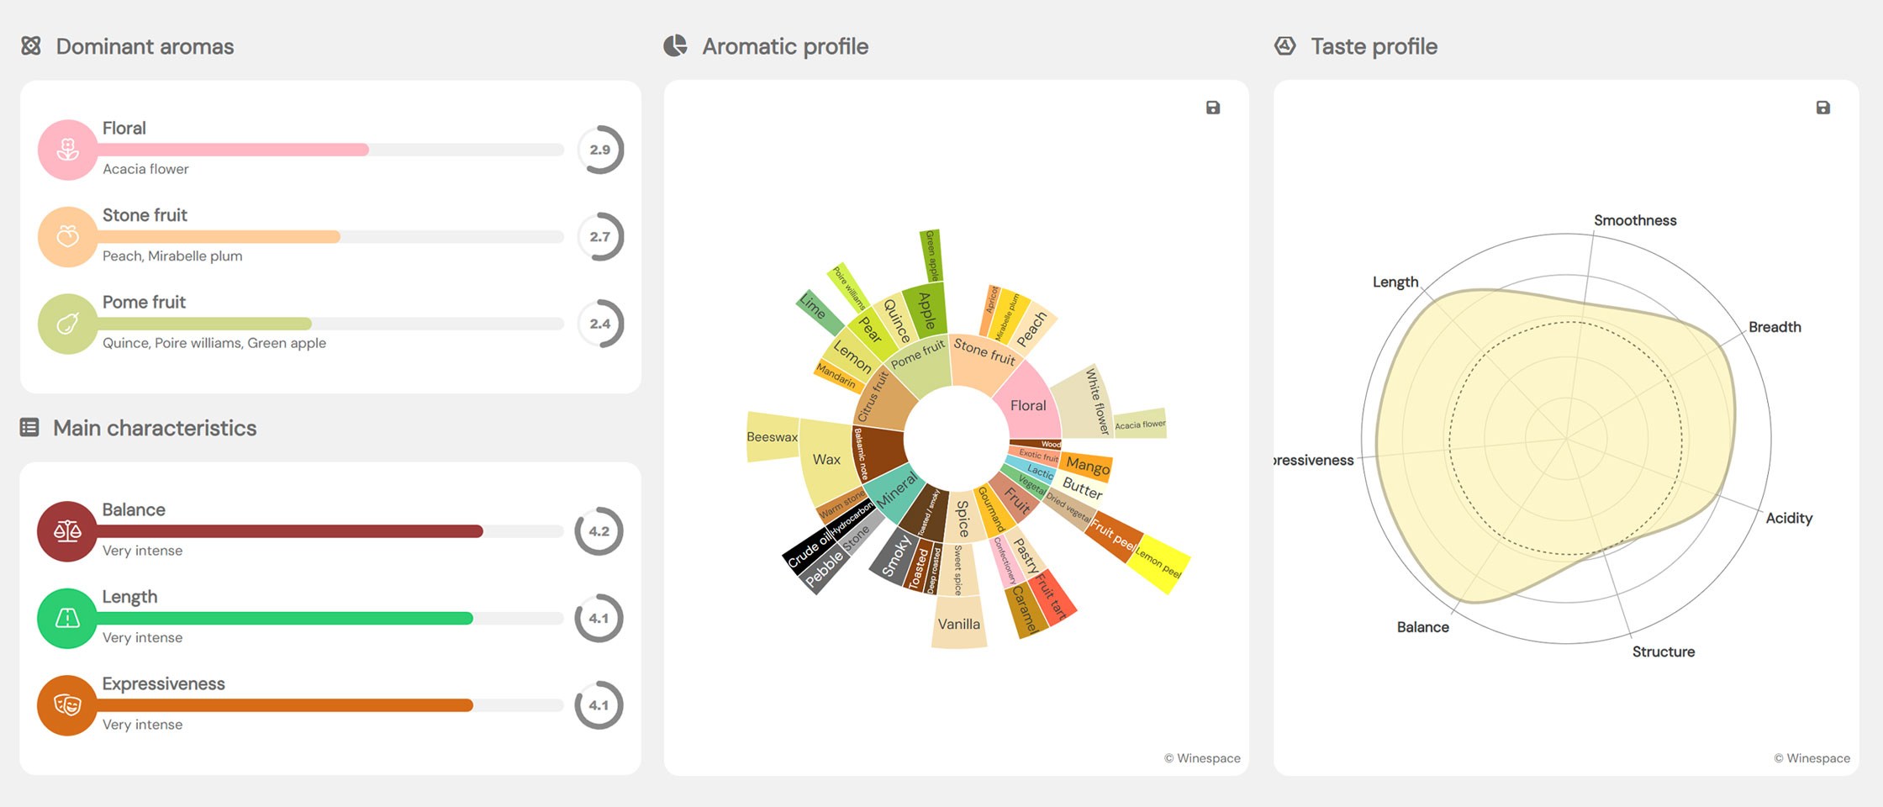This screenshot has height=807, width=1883.
Task: Click the Length radar axis label
Action: (x=1395, y=282)
